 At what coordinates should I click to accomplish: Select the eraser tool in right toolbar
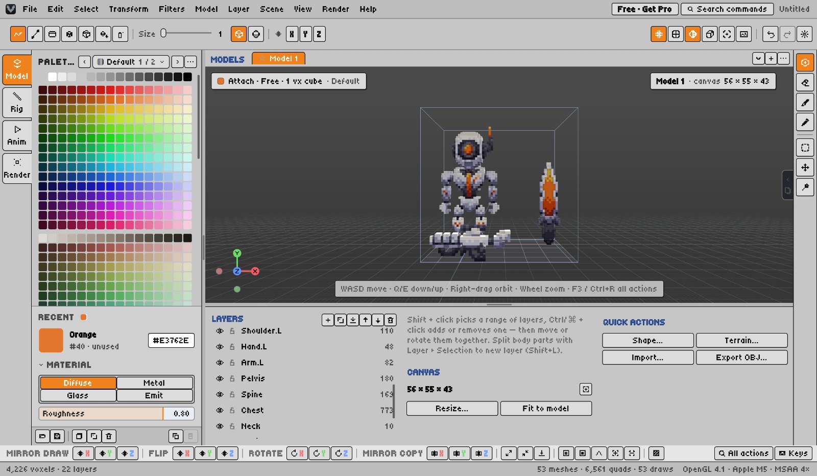805,82
